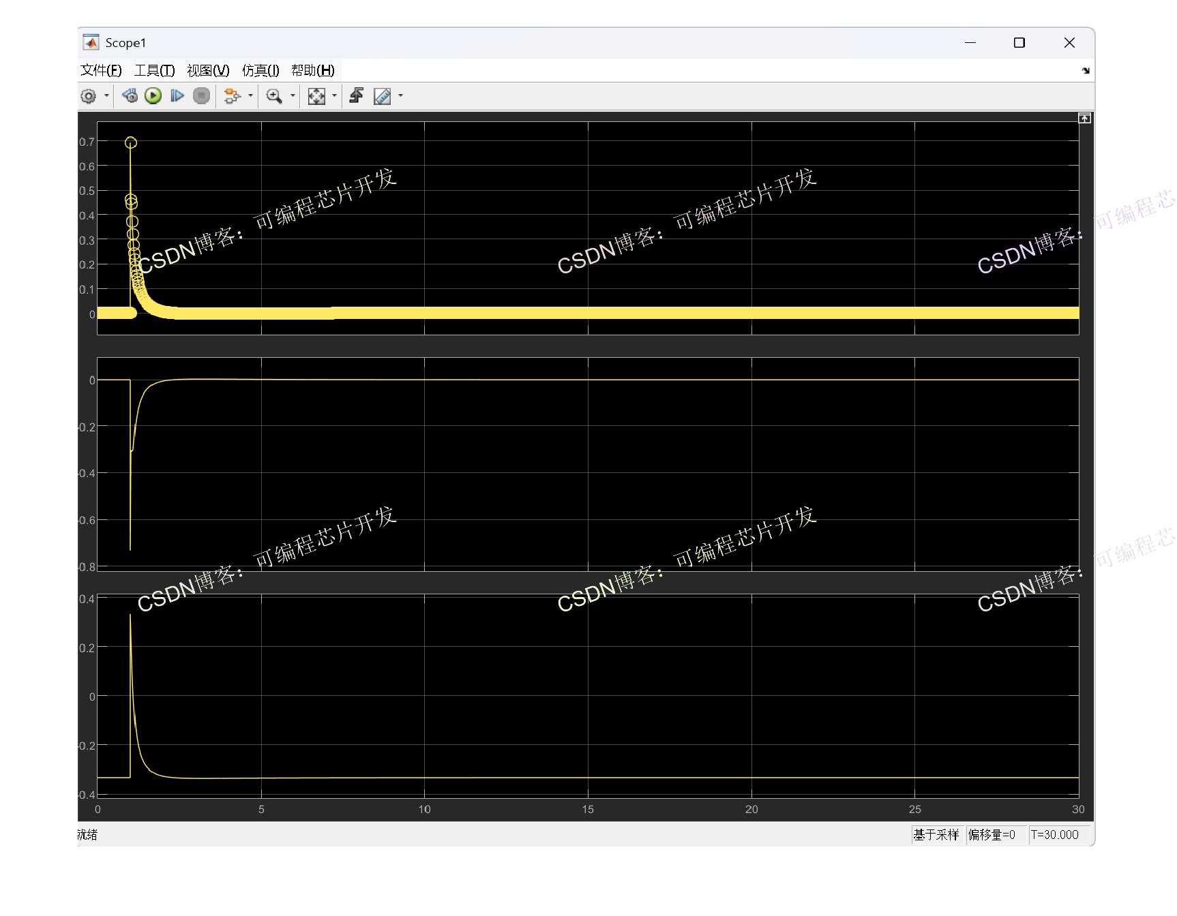1177x916 pixels.
Task: Open the 文件(F) menu
Action: pyautogui.click(x=101, y=70)
